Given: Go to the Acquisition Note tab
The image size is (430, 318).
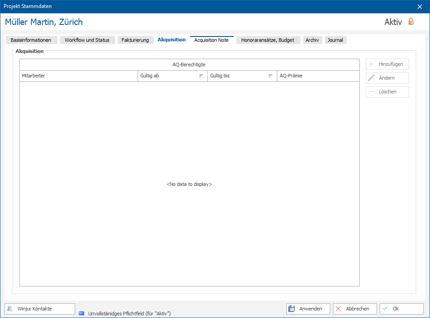Looking at the screenshot, I should pos(211,40).
